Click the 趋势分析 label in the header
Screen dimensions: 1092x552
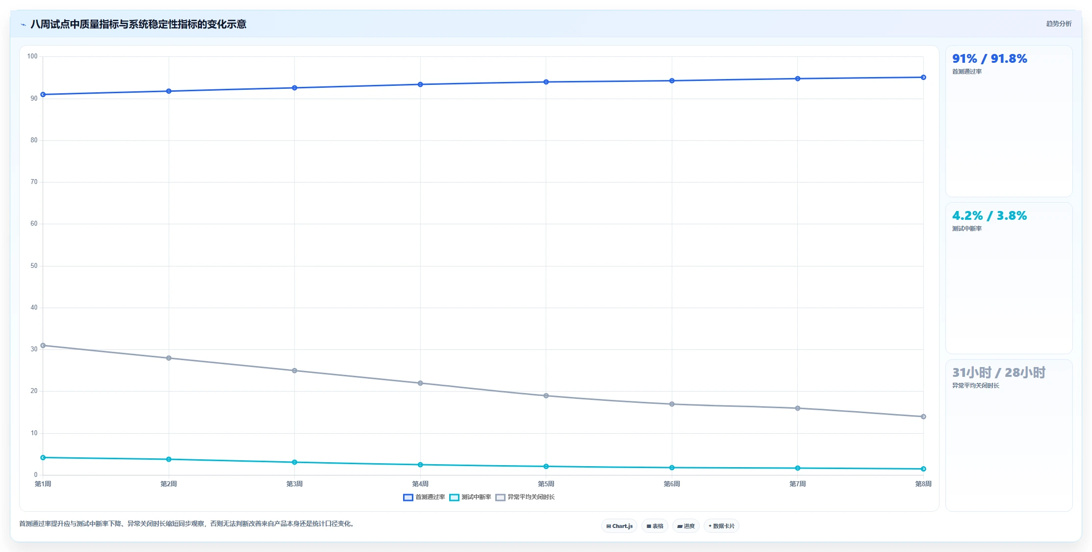[1059, 24]
